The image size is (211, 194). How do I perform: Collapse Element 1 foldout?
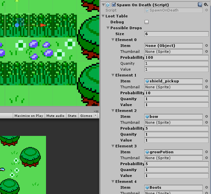tap(113, 75)
